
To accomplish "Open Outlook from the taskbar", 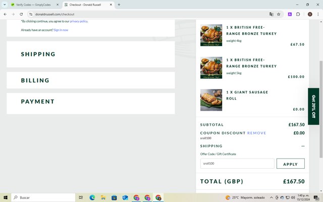I will [125, 197].
